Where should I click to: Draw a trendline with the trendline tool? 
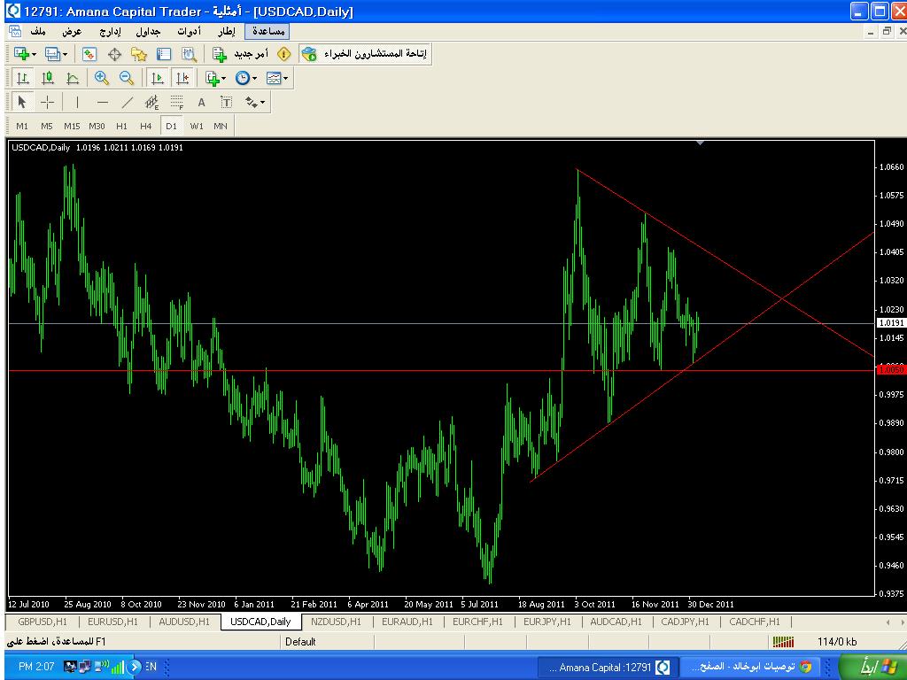coord(128,102)
